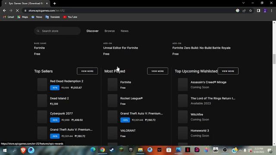Screen dimensions: 276x155
Task: Open the browser side panel
Action: [x=258, y=10]
